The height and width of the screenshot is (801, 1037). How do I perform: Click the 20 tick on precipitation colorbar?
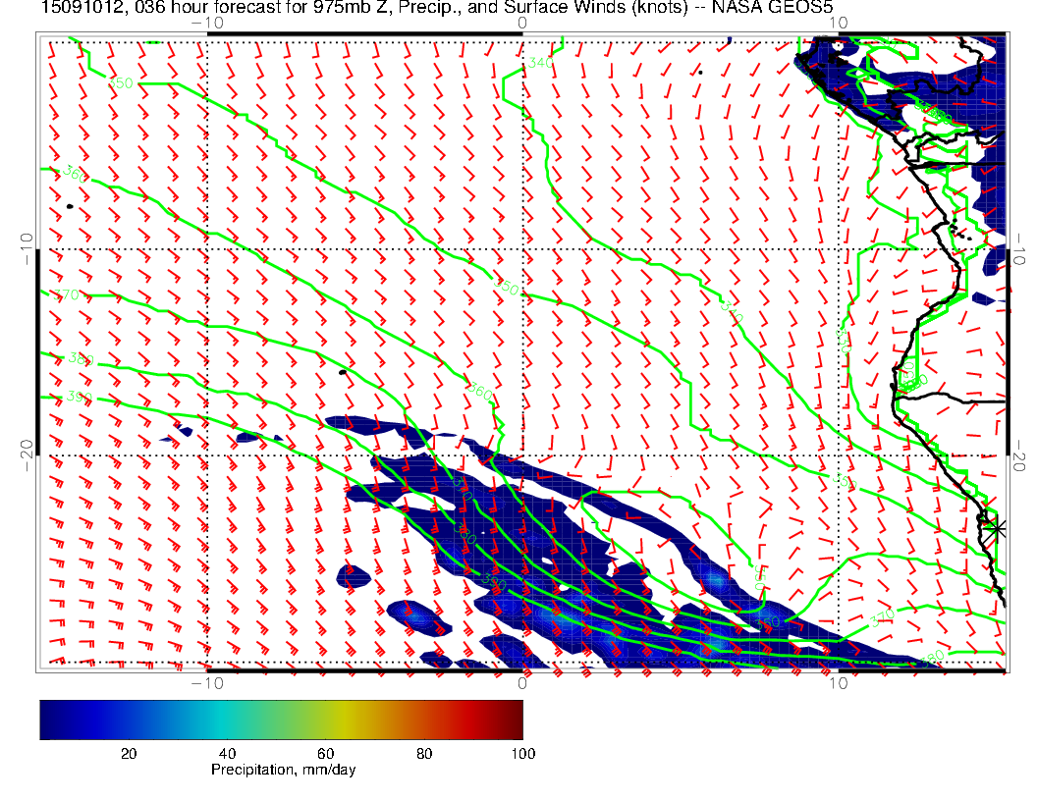pyautogui.click(x=129, y=754)
